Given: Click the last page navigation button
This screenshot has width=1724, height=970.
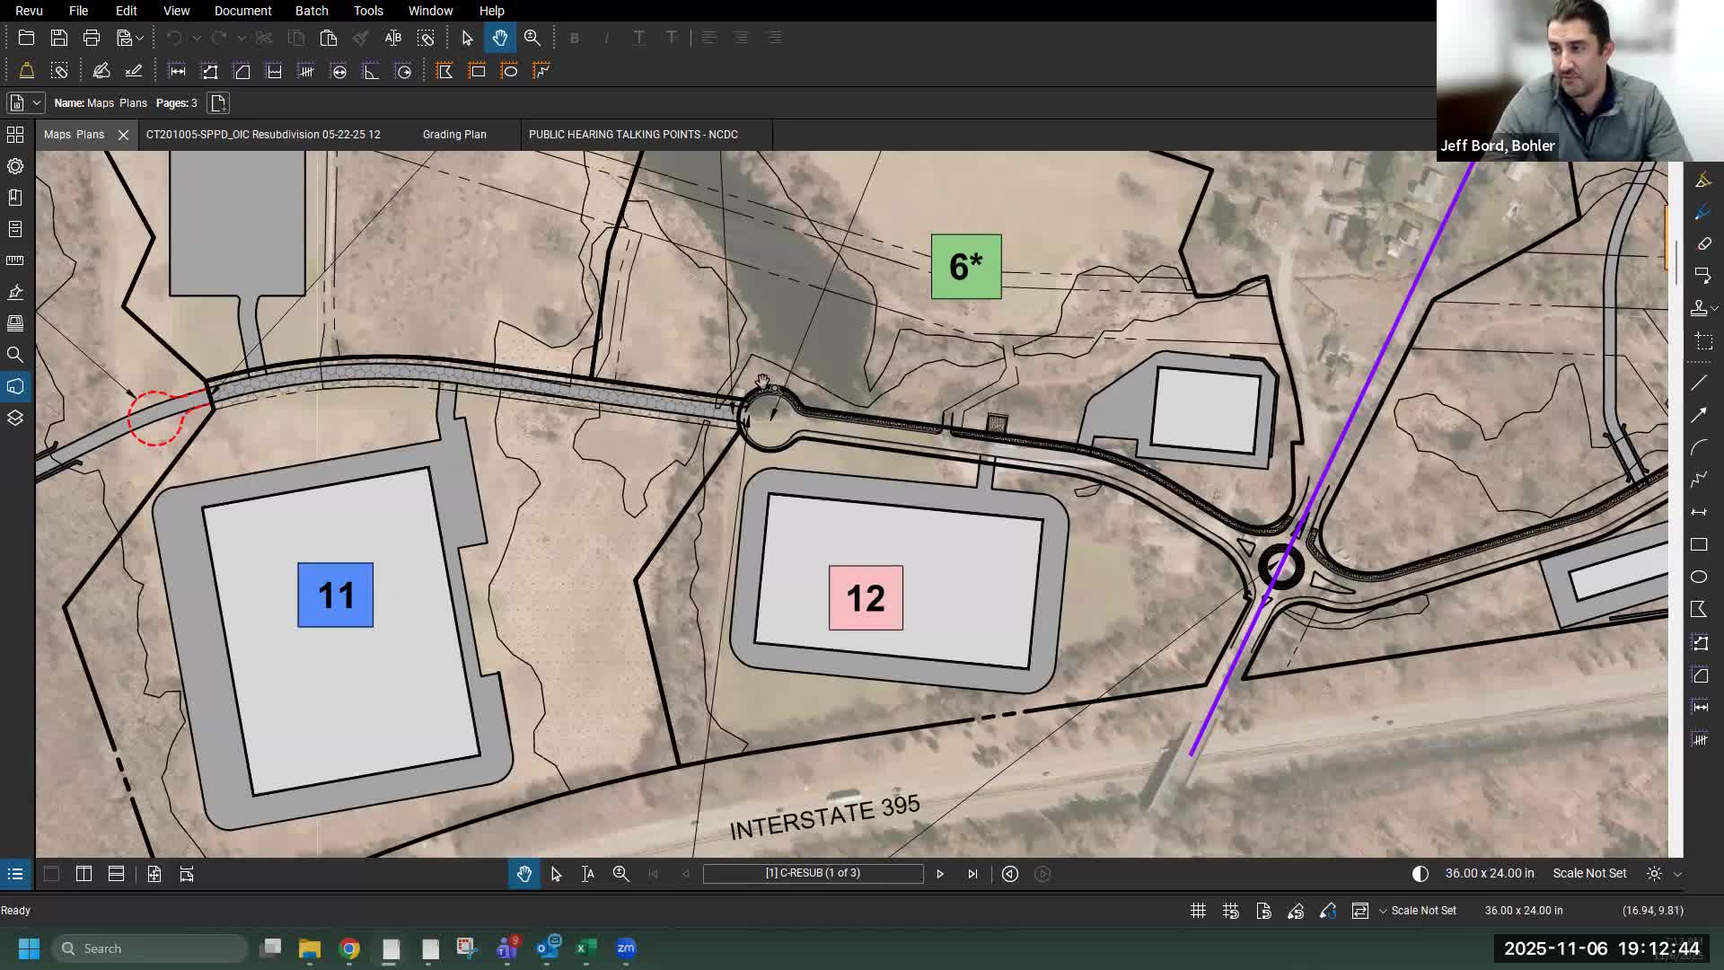Looking at the screenshot, I should (972, 874).
